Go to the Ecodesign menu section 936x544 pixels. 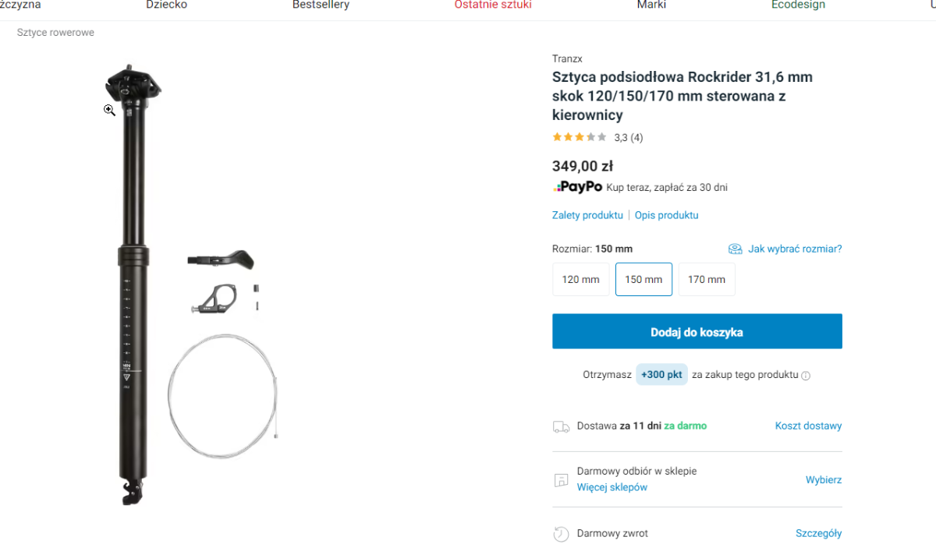point(798,5)
